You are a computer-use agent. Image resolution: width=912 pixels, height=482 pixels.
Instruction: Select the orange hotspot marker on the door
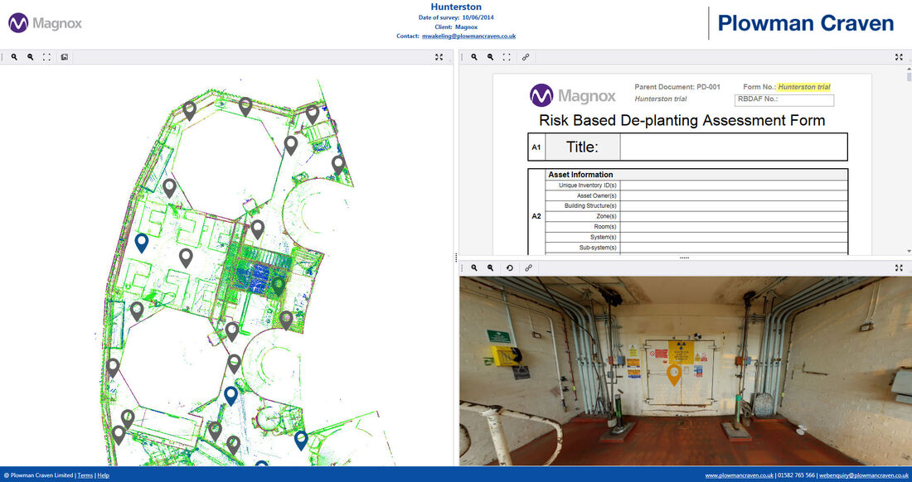[x=674, y=374]
